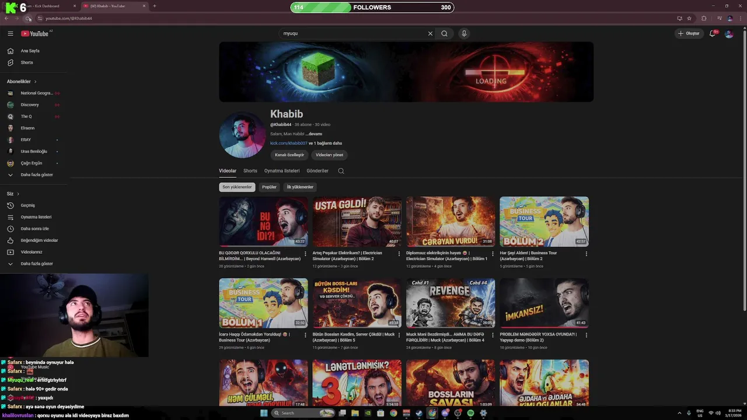Click the browser address bar URL
This screenshot has width=747, height=420.
pyautogui.click(x=69, y=18)
